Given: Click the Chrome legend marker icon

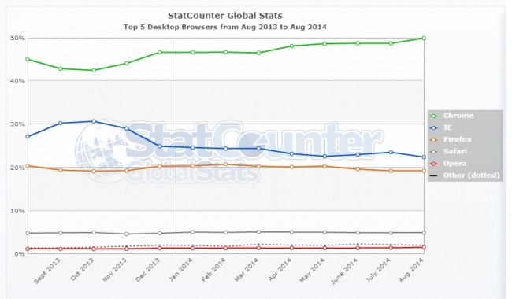Looking at the screenshot, I should point(434,116).
